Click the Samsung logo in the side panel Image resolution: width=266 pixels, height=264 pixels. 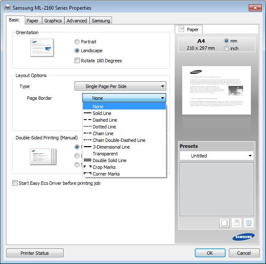(243, 237)
